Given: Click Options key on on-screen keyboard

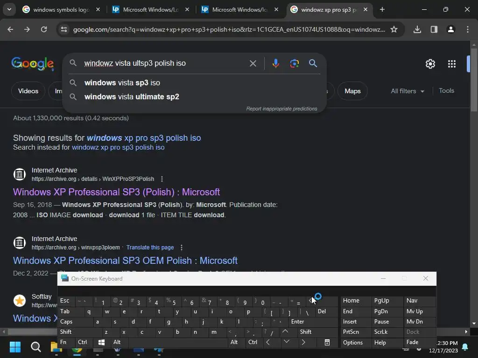Looking at the screenshot, I should (356, 343).
